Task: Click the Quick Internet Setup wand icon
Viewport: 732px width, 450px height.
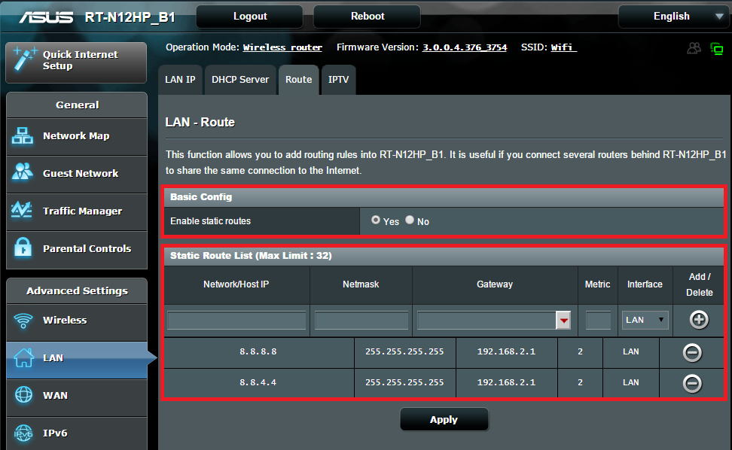Action: point(24,59)
